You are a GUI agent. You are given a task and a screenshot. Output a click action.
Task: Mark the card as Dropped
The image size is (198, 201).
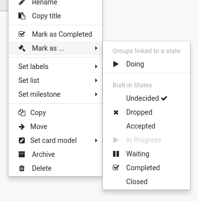146,112
